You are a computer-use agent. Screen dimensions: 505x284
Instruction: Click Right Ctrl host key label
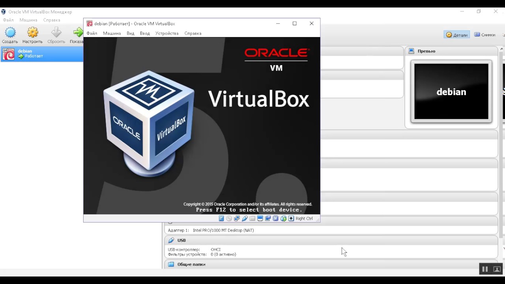click(304, 219)
